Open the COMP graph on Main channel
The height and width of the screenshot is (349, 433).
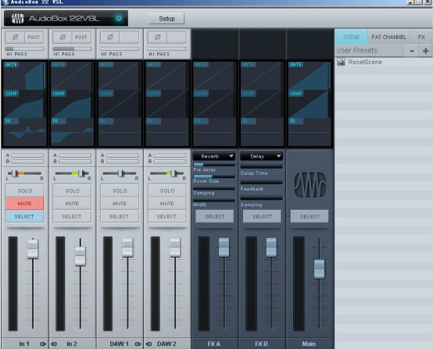[310, 104]
